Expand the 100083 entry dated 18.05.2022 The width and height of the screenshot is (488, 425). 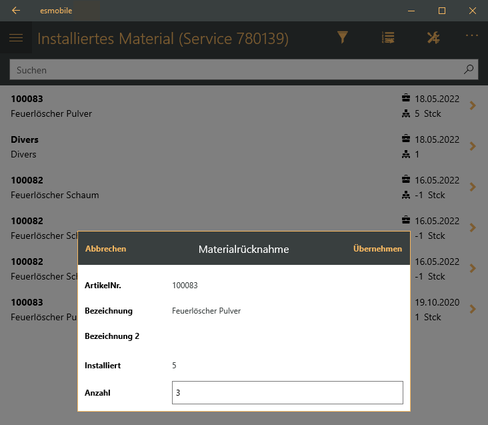tap(473, 105)
